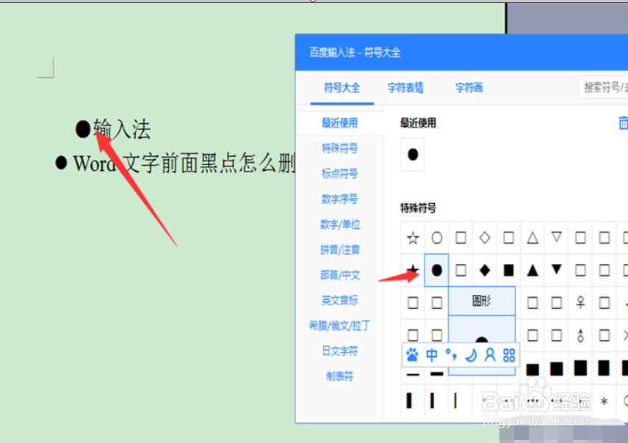Click the moon icon on IME bar
The width and height of the screenshot is (628, 443).
pos(471,355)
